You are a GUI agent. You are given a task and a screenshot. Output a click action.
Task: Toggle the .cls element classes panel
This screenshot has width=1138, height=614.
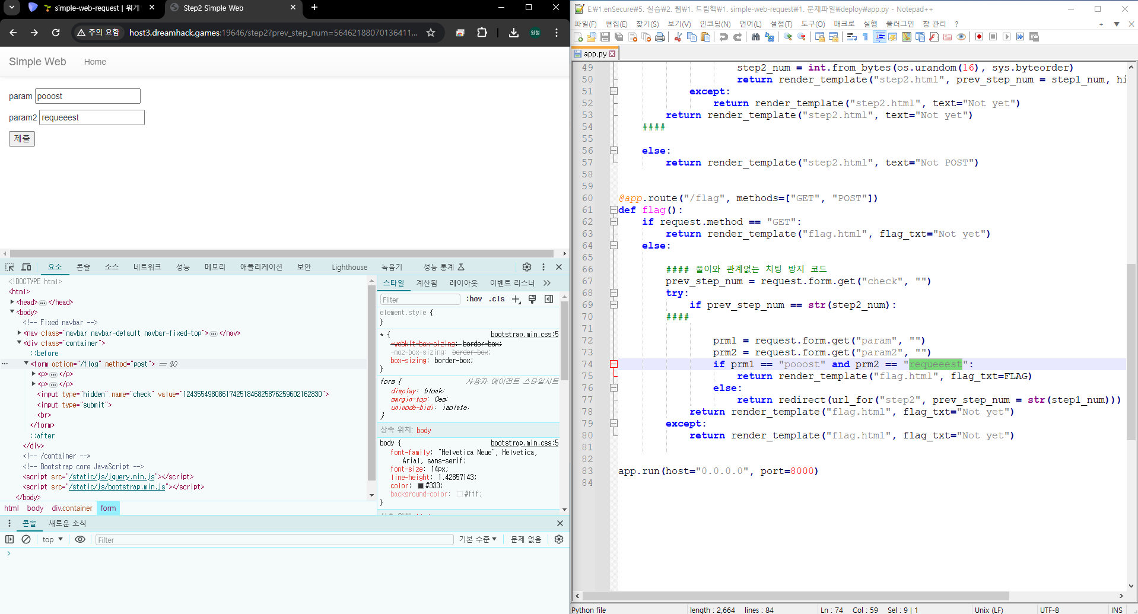point(497,299)
